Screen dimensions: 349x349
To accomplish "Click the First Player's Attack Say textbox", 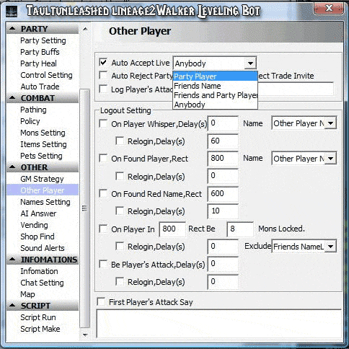I will click(x=219, y=324).
